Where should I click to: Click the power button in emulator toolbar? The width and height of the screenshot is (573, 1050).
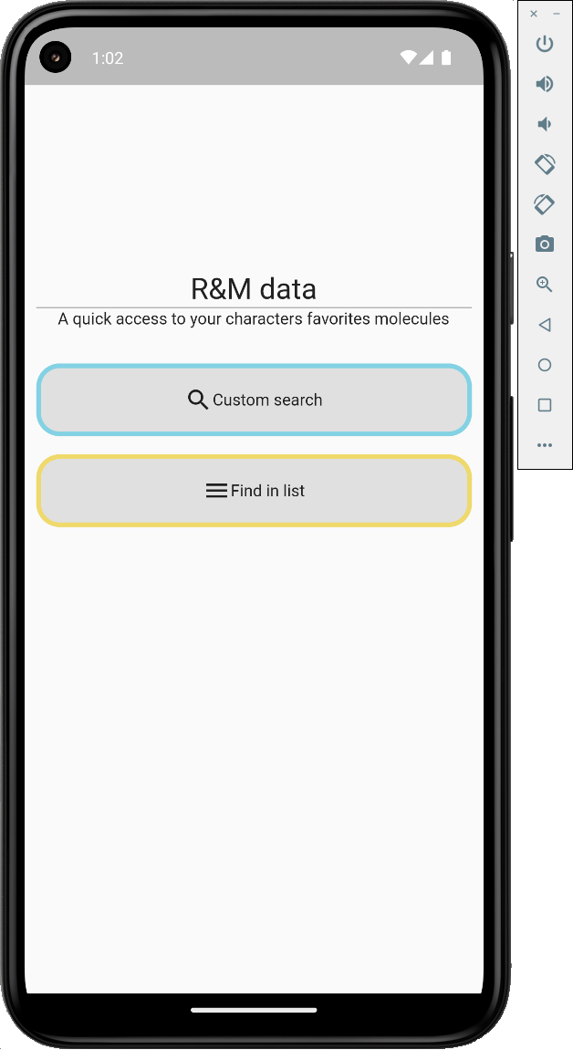[545, 44]
